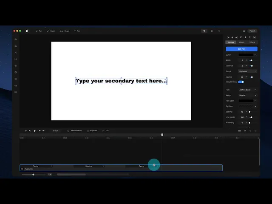Select the Brush tool
272x204 pixels.
51,31
